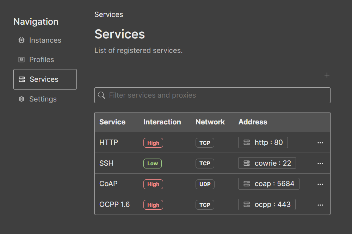Click the ocpp : 443 address badge
This screenshot has height=234, width=352.
click(267, 204)
